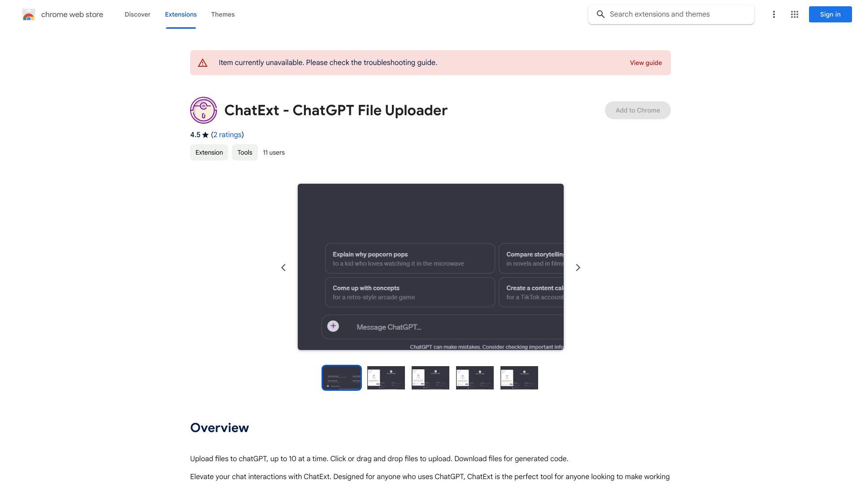Screen dimensions: 861x484
Task: Click the right carousel arrow icon
Action: [x=578, y=267]
